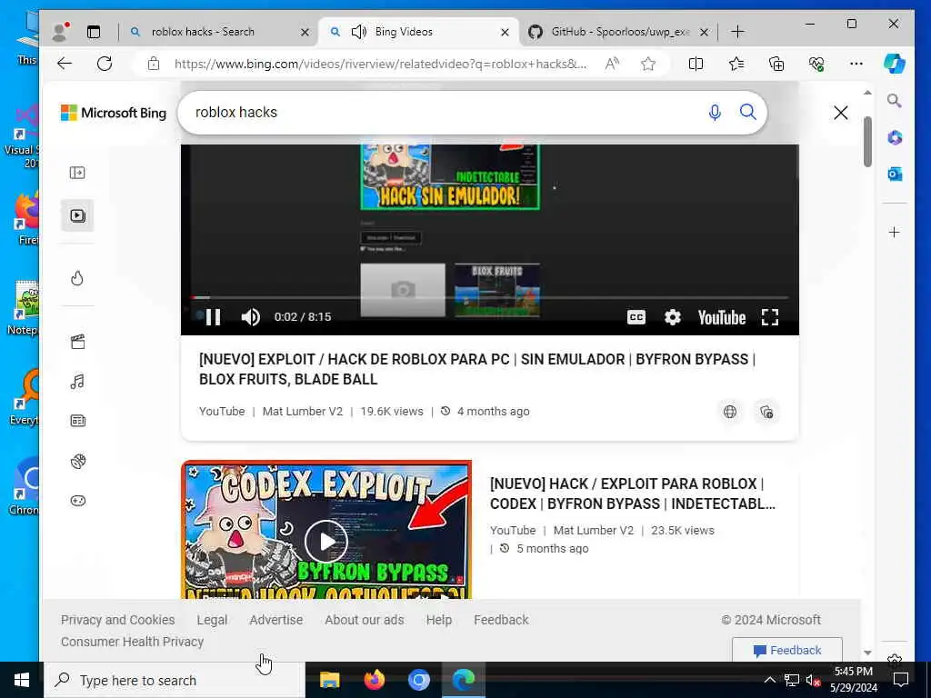Image resolution: width=931 pixels, height=698 pixels.
Task: Click the roblox hacks search field
Action: coord(445,112)
